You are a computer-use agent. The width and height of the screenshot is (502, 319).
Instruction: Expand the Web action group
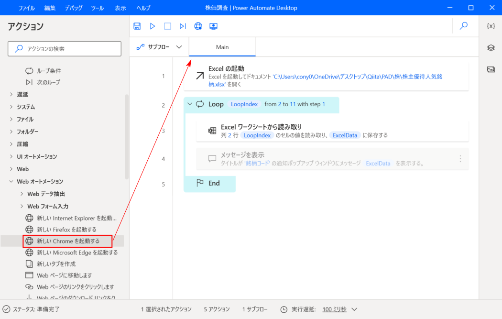coord(11,169)
